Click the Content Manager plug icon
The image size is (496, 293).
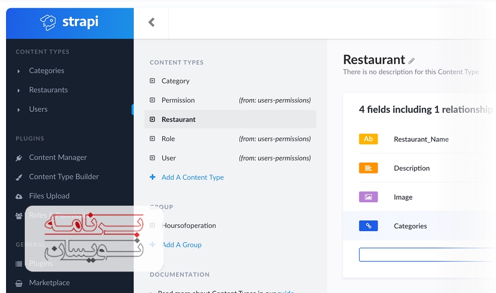point(19,158)
